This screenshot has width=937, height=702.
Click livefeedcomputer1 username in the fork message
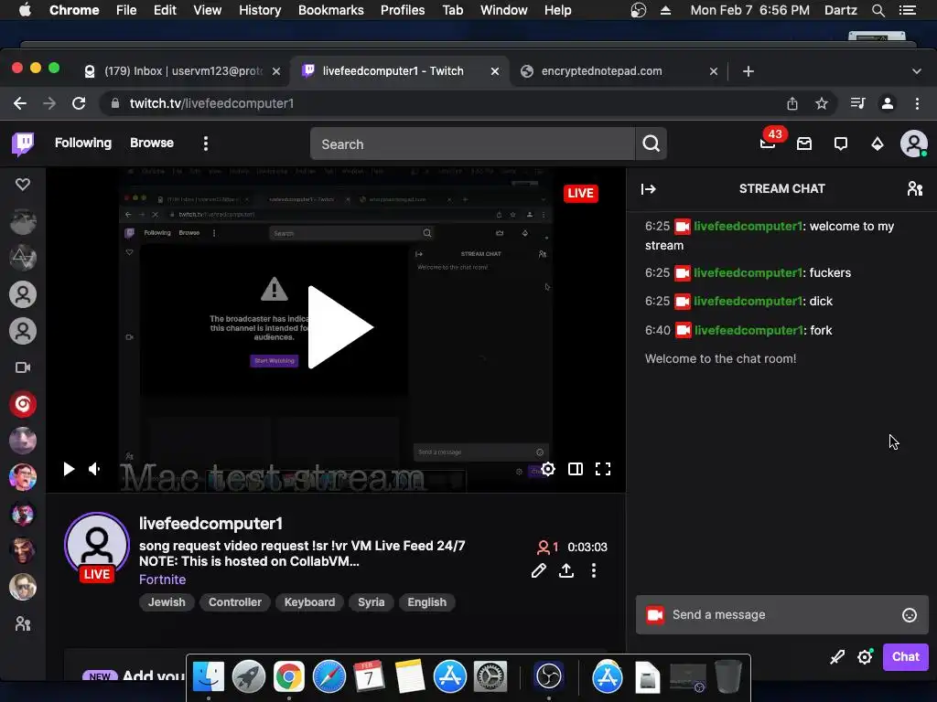tap(748, 330)
